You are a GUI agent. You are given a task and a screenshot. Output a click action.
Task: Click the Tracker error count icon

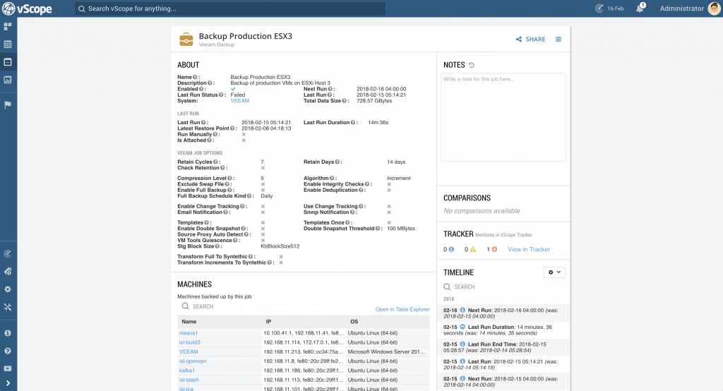tap(494, 249)
